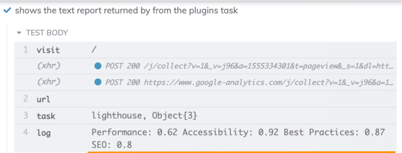Click blue dot of google-analytics POST request
Screen dimensions: 402x153
pyautogui.click(x=98, y=82)
